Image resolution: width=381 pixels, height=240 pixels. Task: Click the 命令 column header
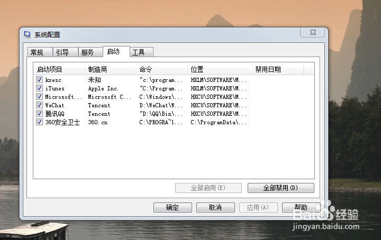click(x=162, y=69)
